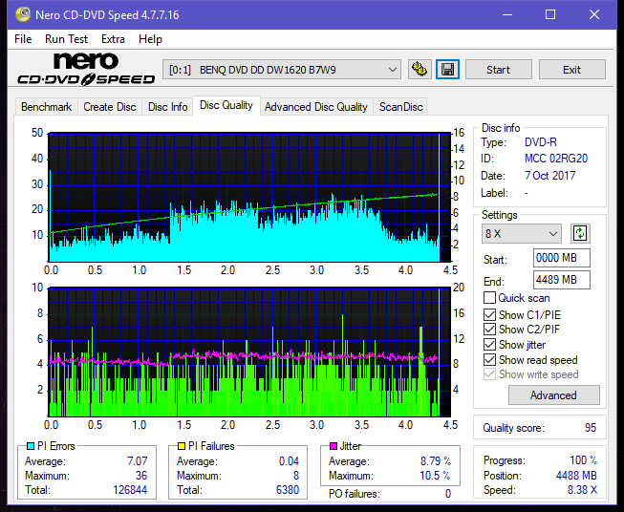Close the Nero CD-DVD Speed window

[x=594, y=14]
